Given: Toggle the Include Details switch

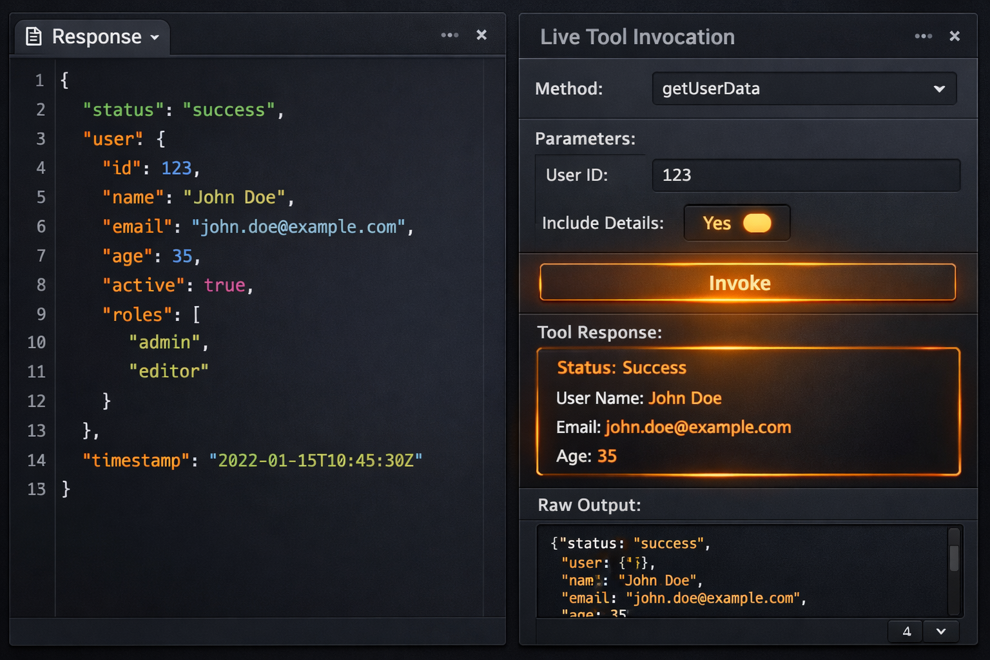Looking at the screenshot, I should point(757,223).
